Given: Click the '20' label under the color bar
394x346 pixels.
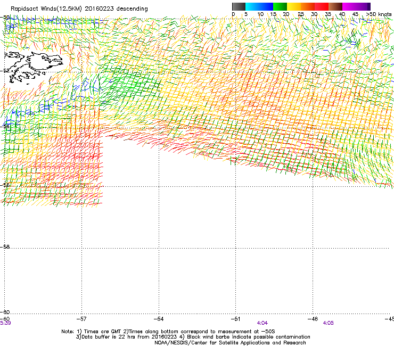Looking at the screenshot, I should point(286,14).
